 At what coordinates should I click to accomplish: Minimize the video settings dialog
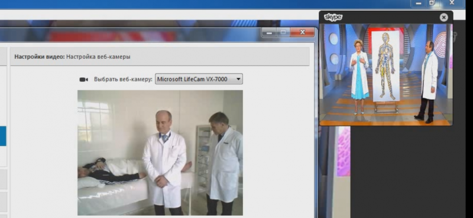(269, 32)
